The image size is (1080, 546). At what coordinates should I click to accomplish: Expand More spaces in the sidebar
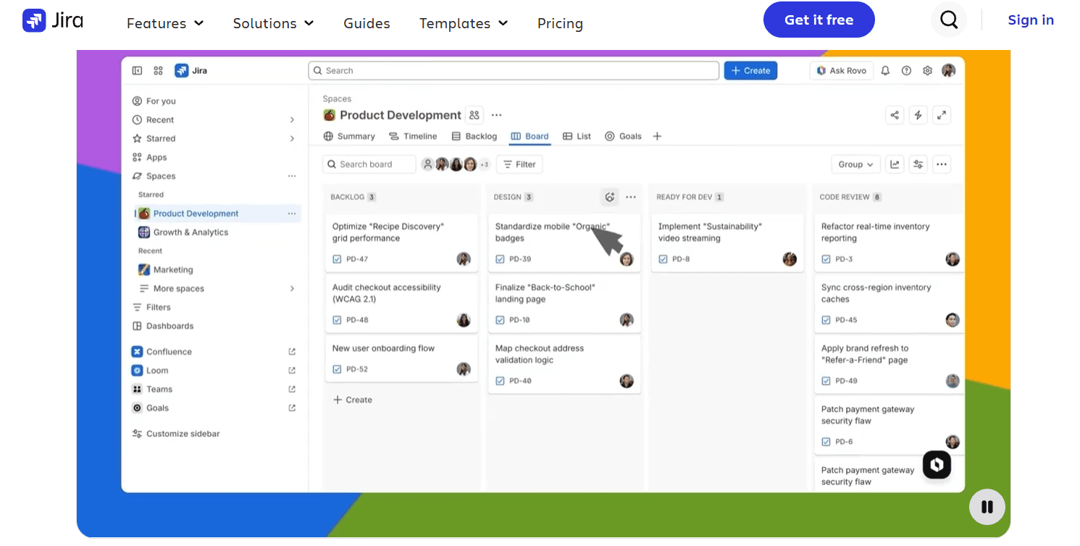pyautogui.click(x=293, y=289)
